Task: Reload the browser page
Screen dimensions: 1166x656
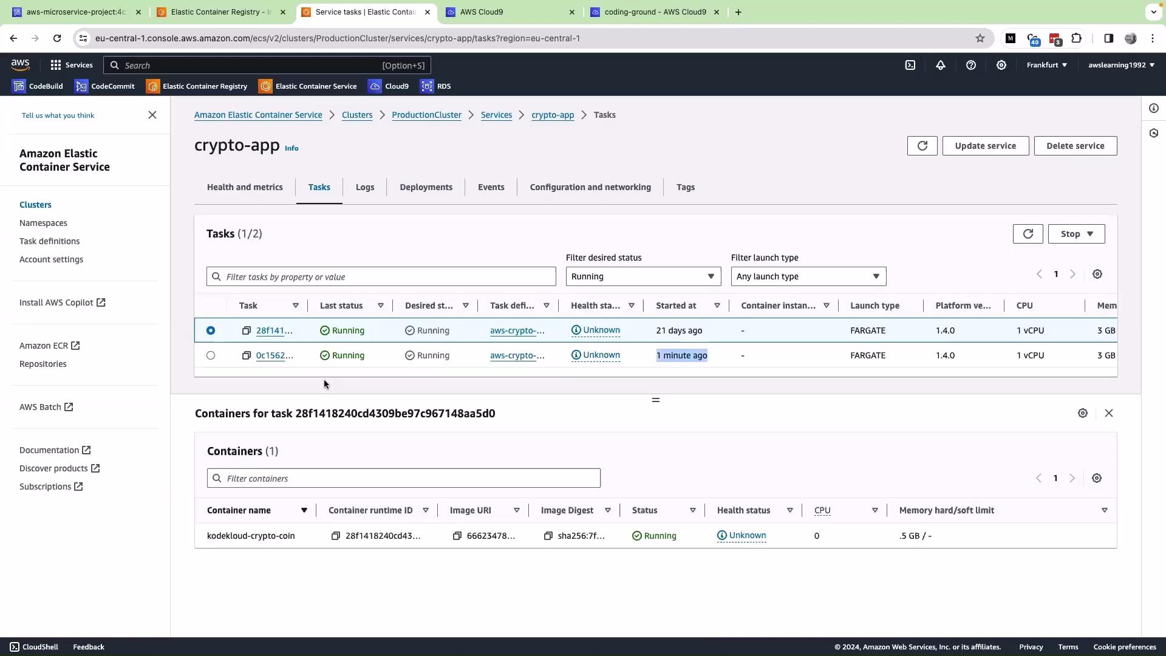Action: coord(57,38)
